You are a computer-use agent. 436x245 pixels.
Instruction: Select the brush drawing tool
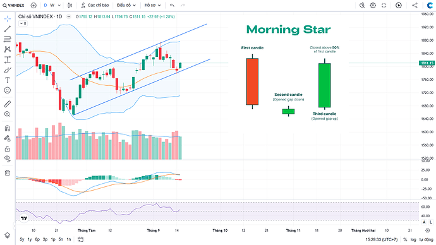pyautogui.click(x=8, y=70)
